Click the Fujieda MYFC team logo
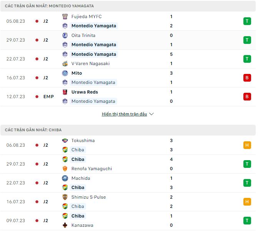Image resolution: width=258 pixels, height=231 pixels. point(65,17)
